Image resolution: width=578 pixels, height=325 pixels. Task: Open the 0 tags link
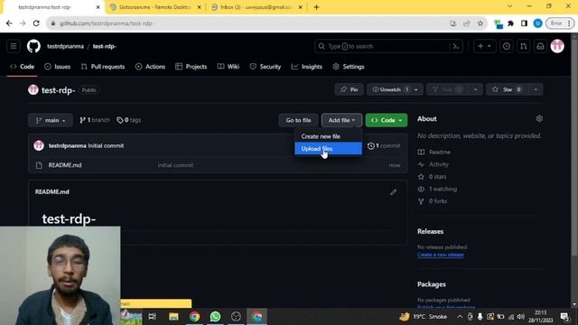128,120
